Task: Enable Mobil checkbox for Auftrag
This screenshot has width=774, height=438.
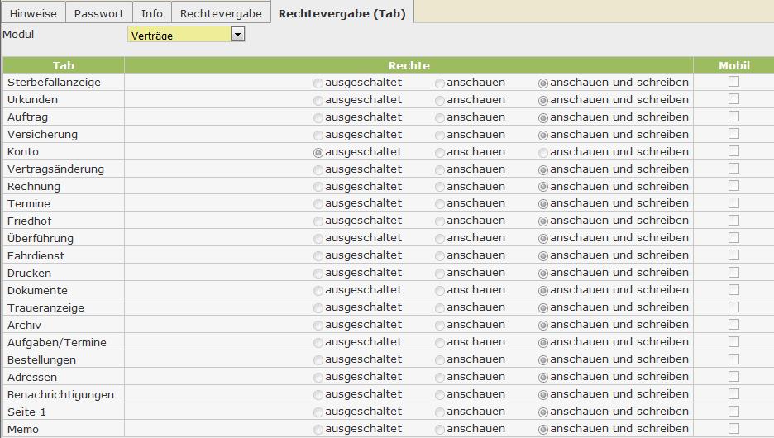Action: (x=733, y=117)
